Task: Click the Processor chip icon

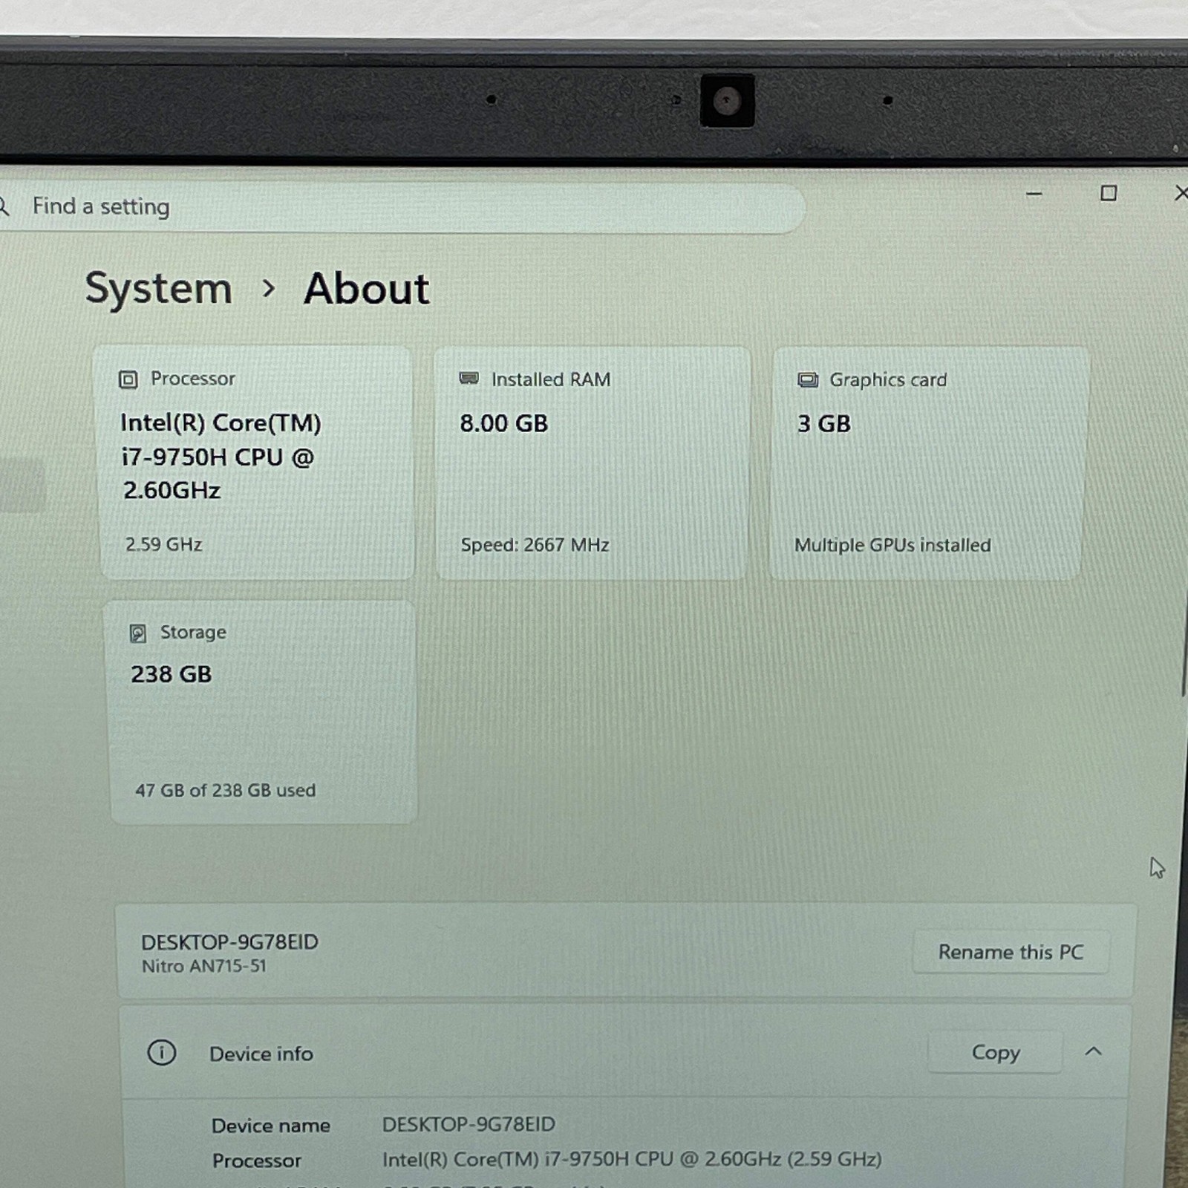Action: pyautogui.click(x=128, y=379)
